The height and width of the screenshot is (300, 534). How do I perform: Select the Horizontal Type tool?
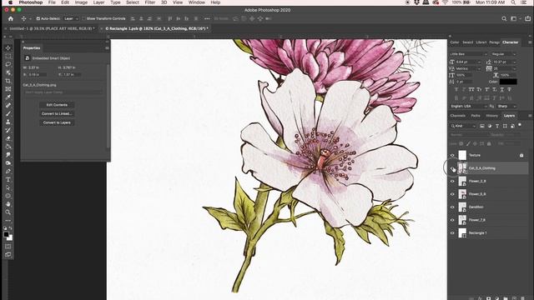(x=8, y=180)
